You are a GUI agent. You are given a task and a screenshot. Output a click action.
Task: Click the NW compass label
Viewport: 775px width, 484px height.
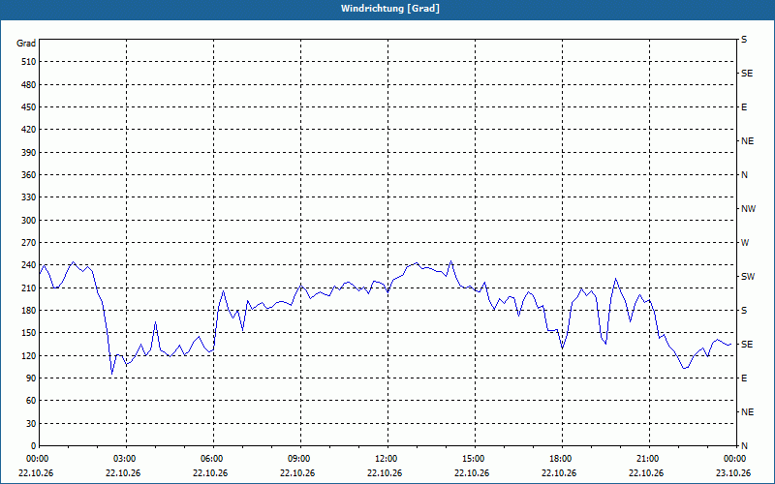pyautogui.click(x=748, y=209)
